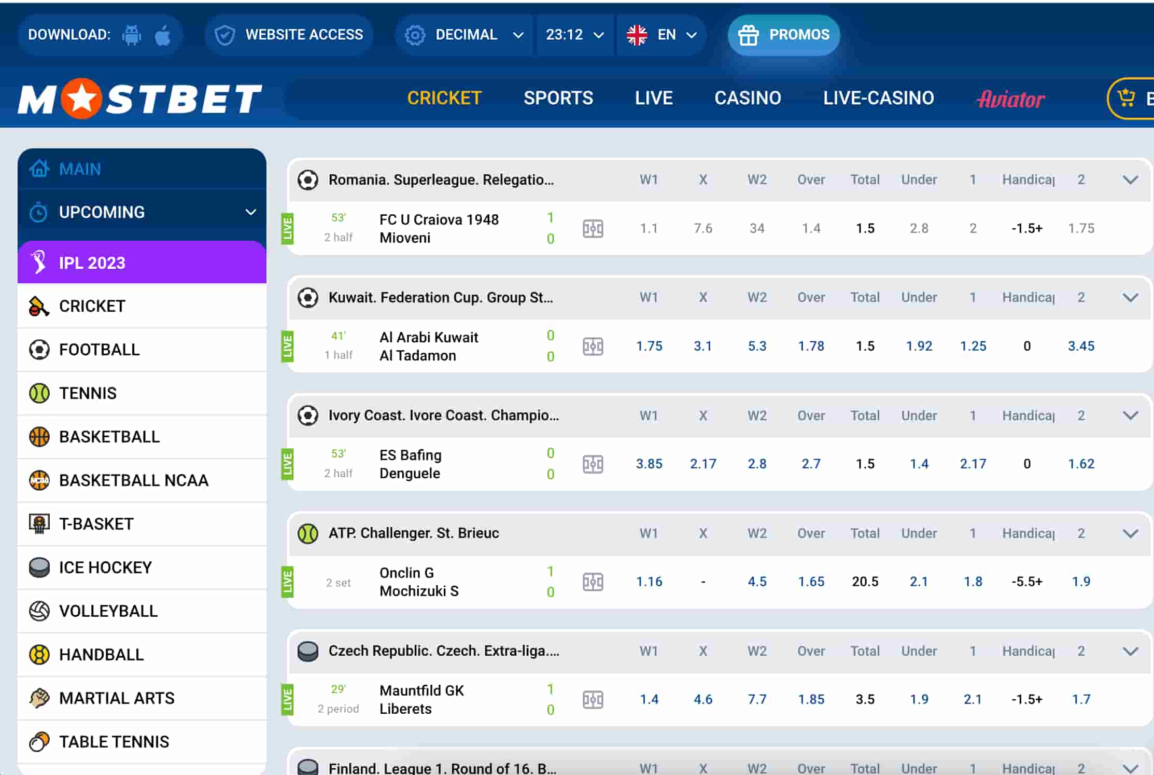Open the Mauntfild GK vs Liberets match
The width and height of the screenshot is (1154, 775).
(421, 700)
